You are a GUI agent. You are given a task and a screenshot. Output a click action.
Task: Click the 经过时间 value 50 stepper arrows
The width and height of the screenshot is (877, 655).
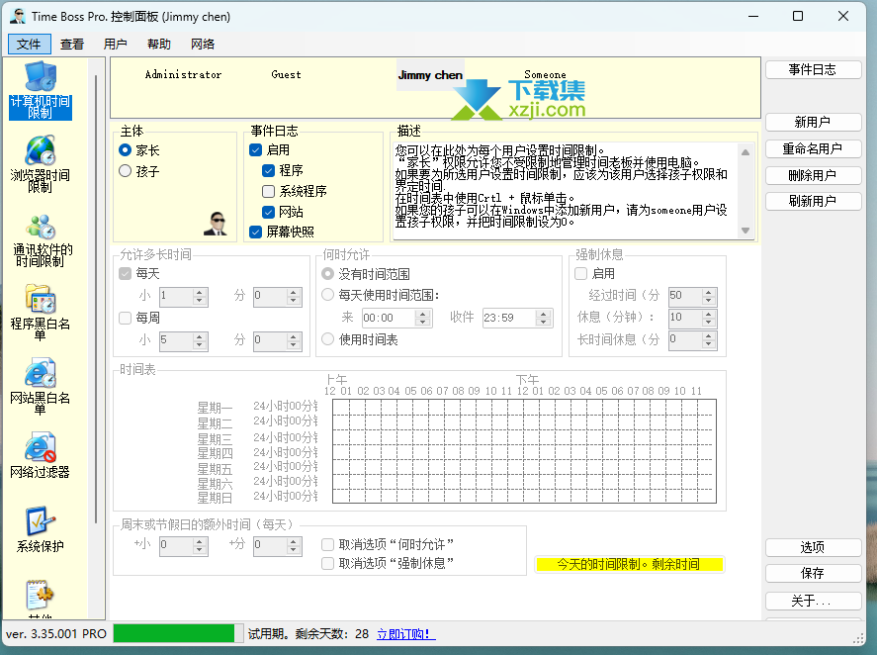click(709, 296)
